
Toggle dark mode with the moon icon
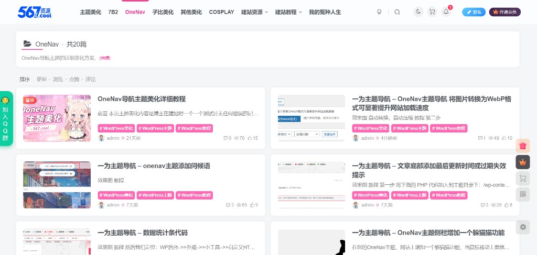pyautogui.click(x=418, y=12)
